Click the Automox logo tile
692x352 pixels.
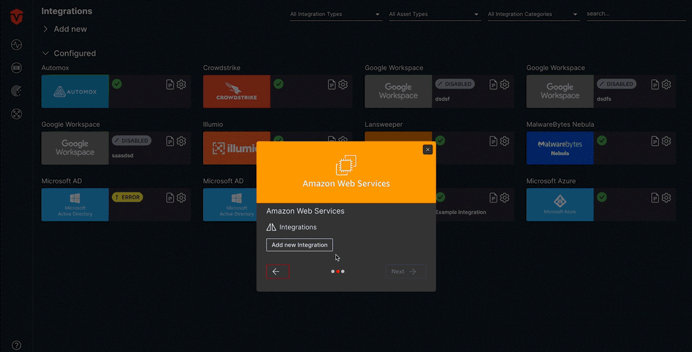pos(75,91)
